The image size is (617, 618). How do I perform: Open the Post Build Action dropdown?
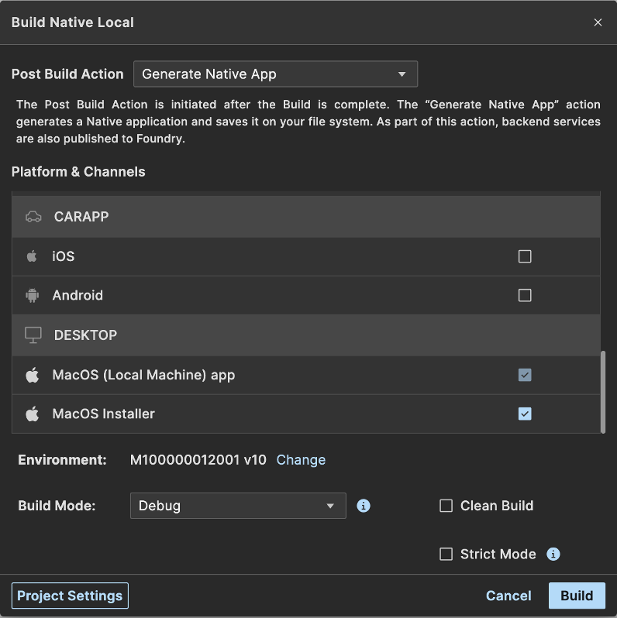point(276,74)
